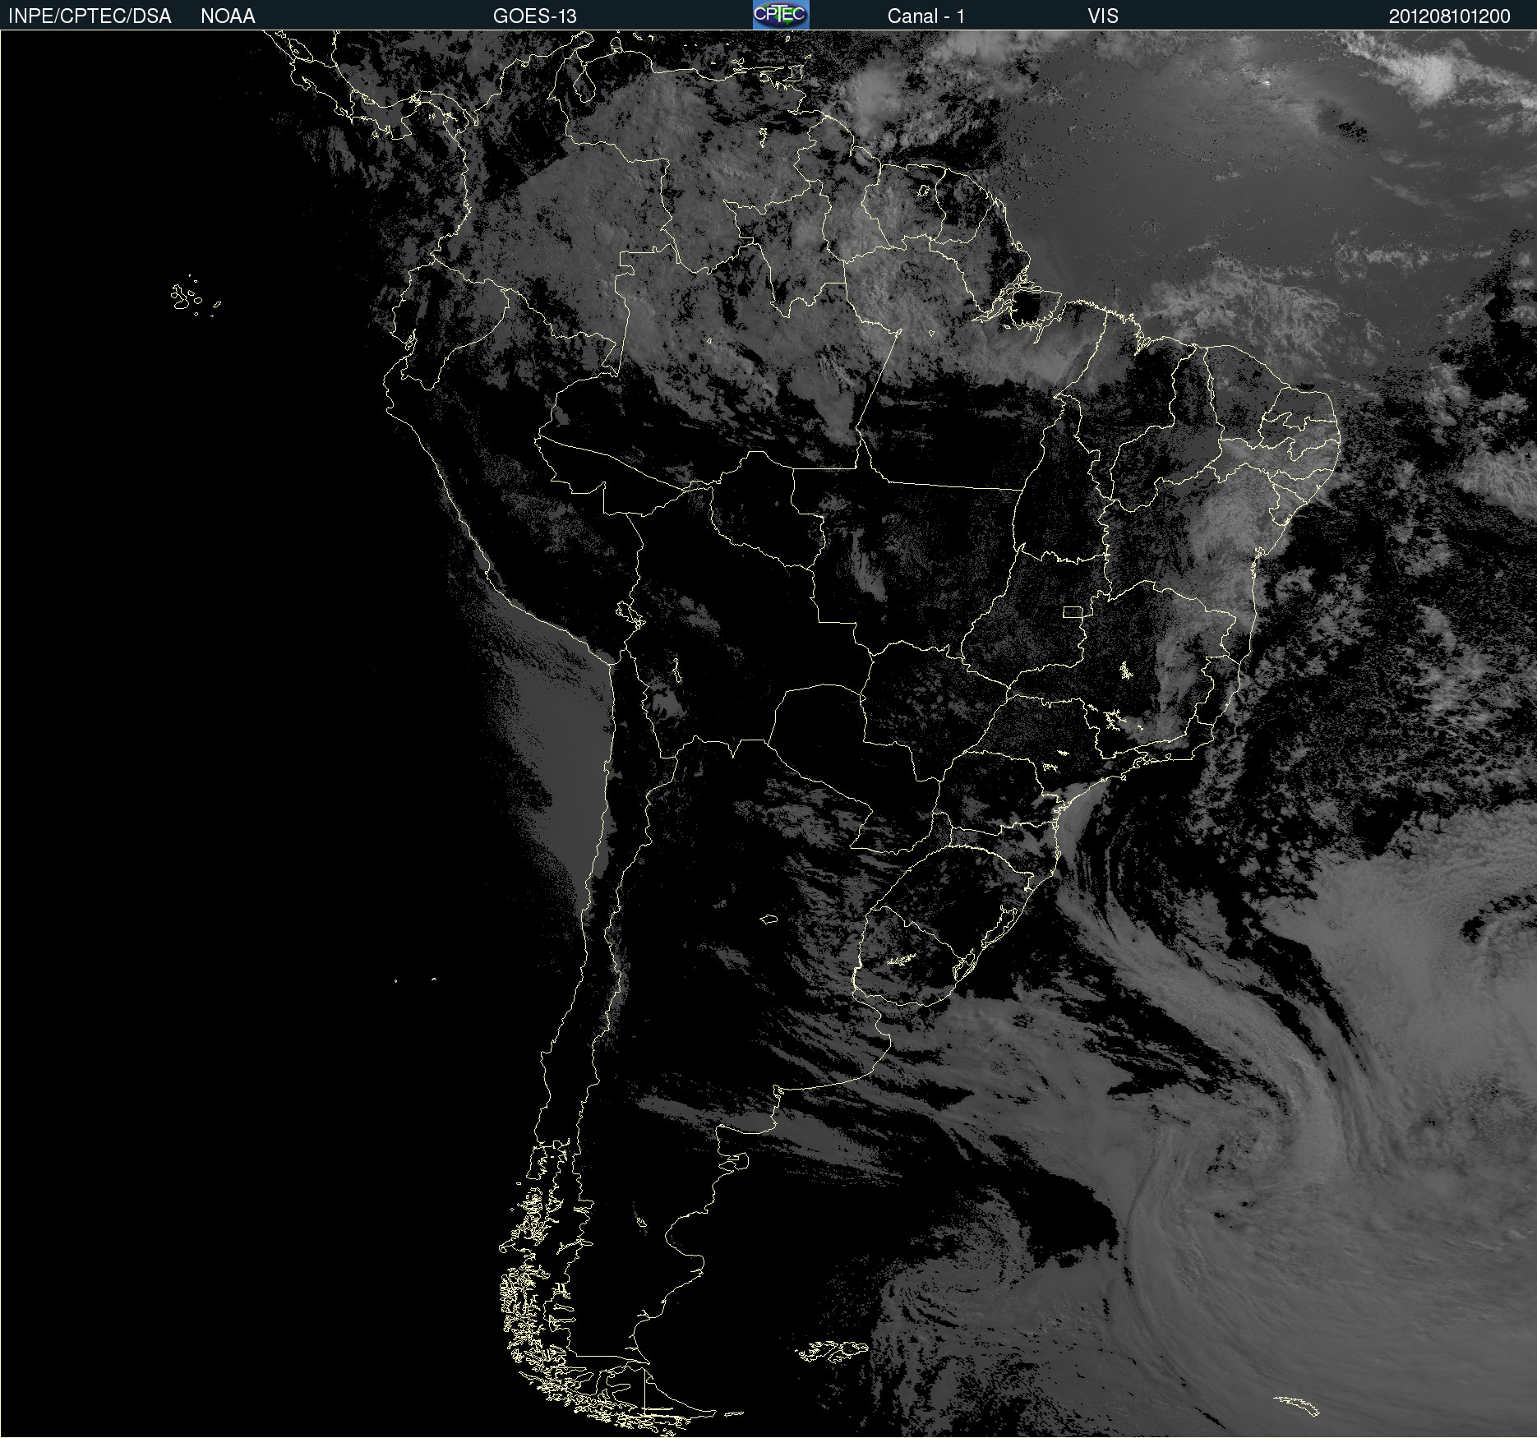
Task: Click the INPE/CPTEC/DSA header label
Action: 90,16
